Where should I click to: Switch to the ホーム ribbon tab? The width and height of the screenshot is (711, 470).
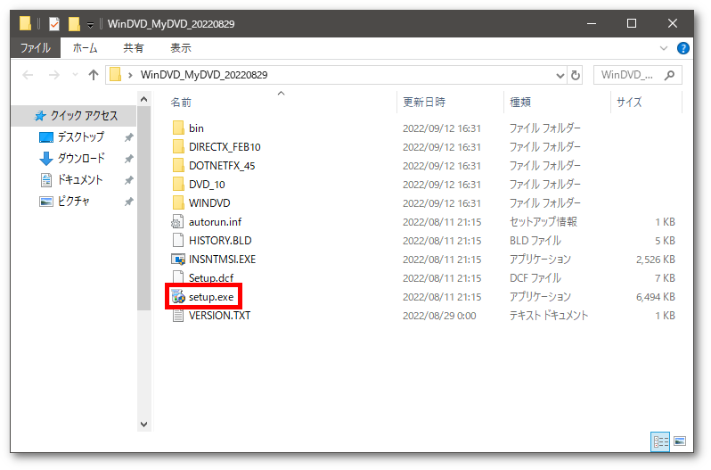pyautogui.click(x=85, y=47)
